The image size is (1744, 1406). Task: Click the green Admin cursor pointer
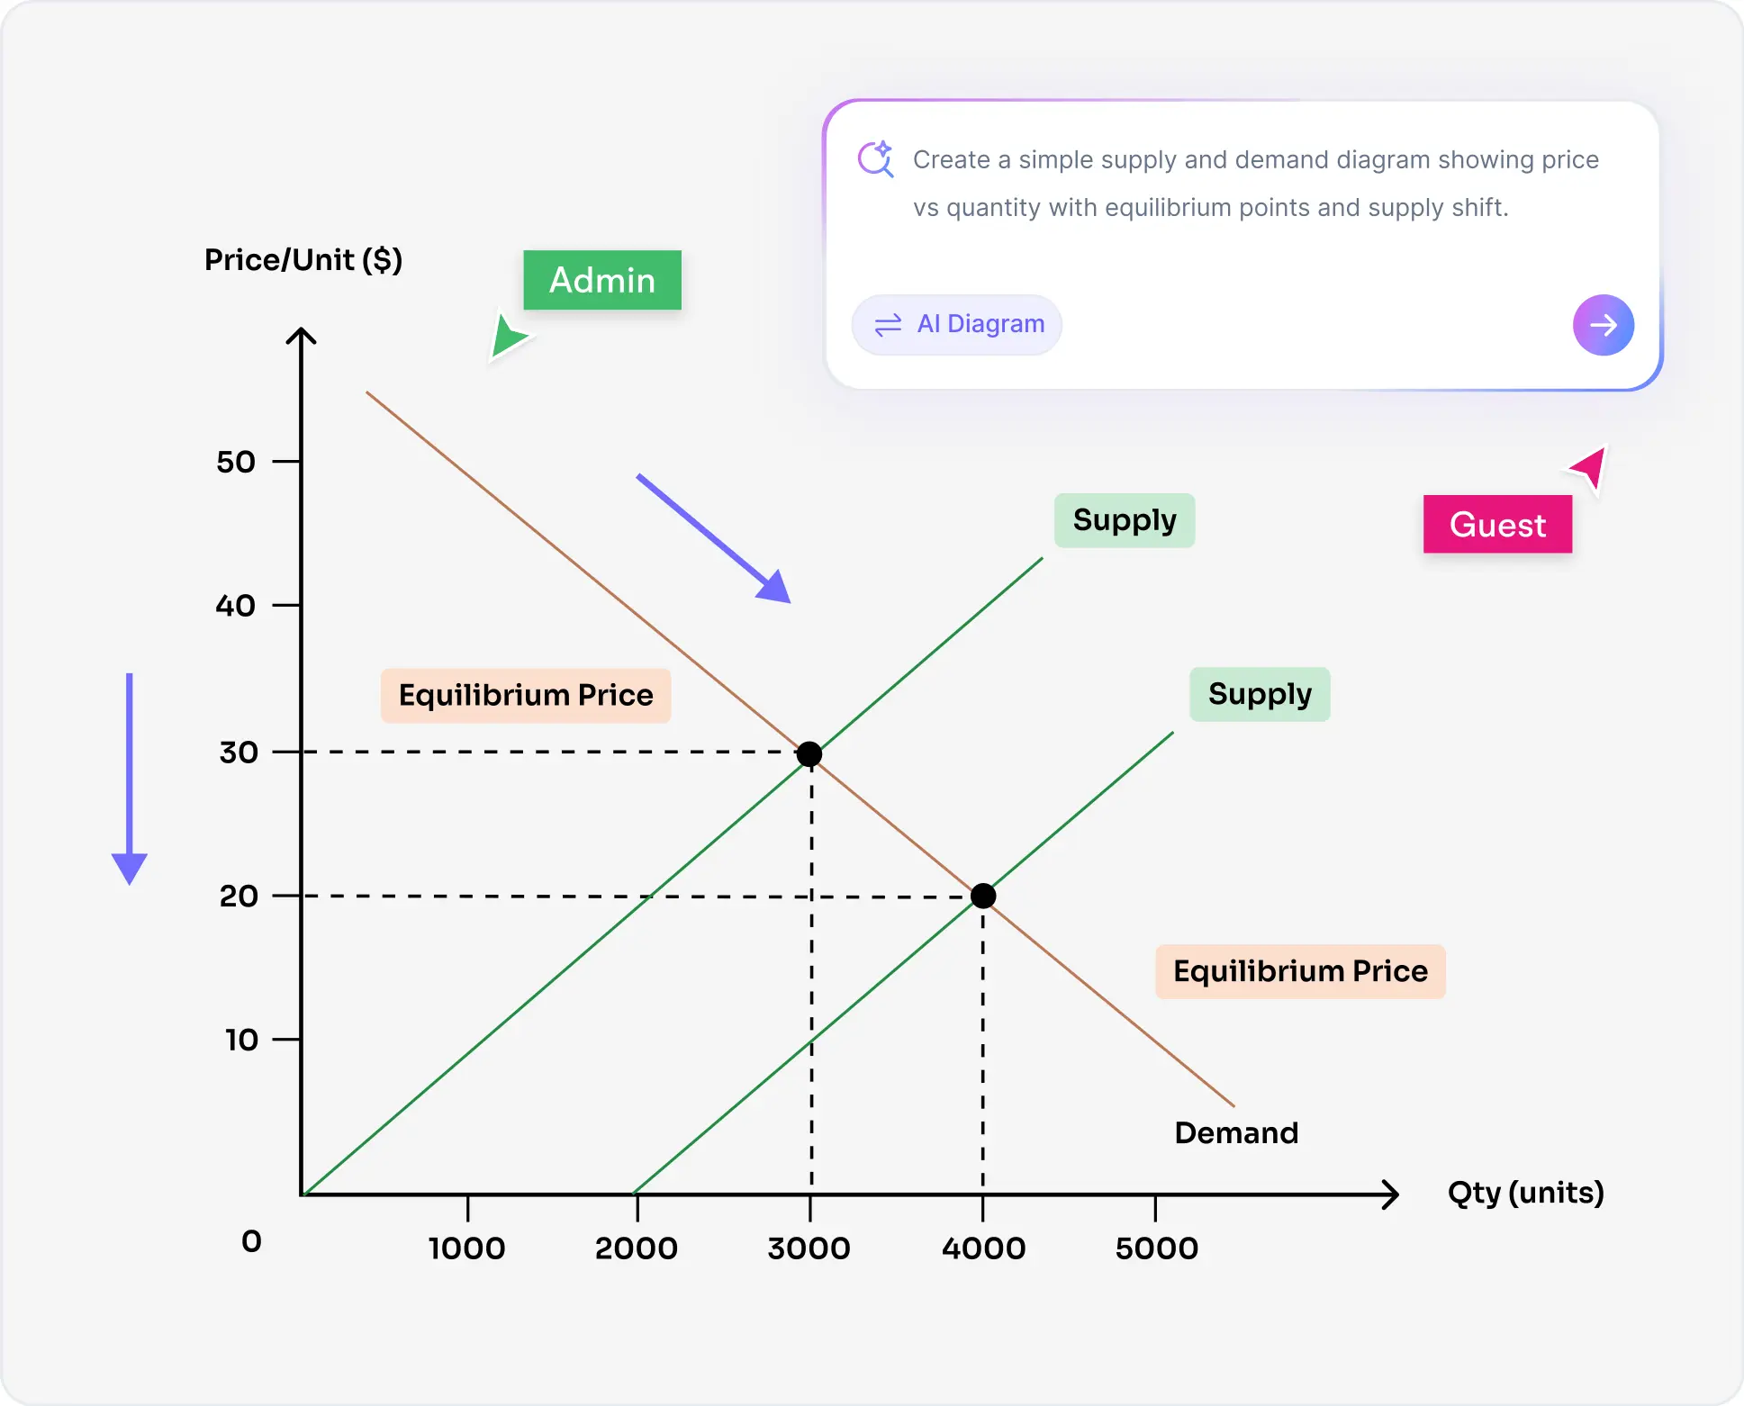point(508,337)
